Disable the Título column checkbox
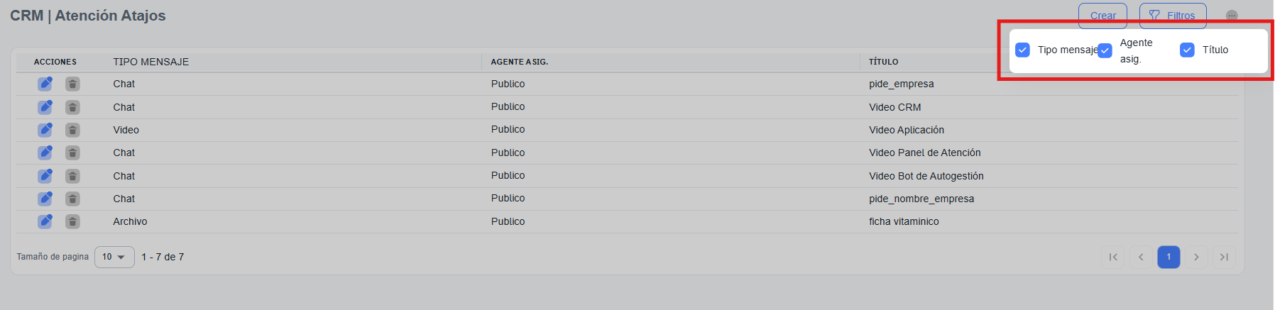The height and width of the screenshot is (310, 1275). [x=1187, y=50]
